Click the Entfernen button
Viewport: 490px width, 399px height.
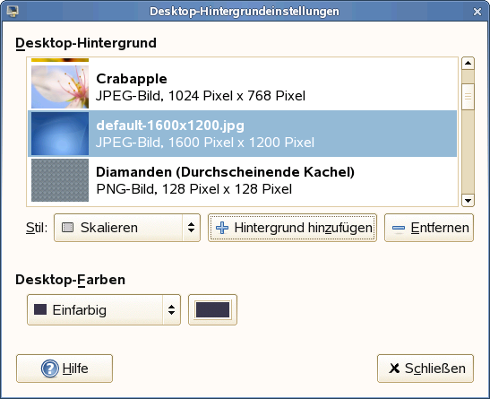429,228
